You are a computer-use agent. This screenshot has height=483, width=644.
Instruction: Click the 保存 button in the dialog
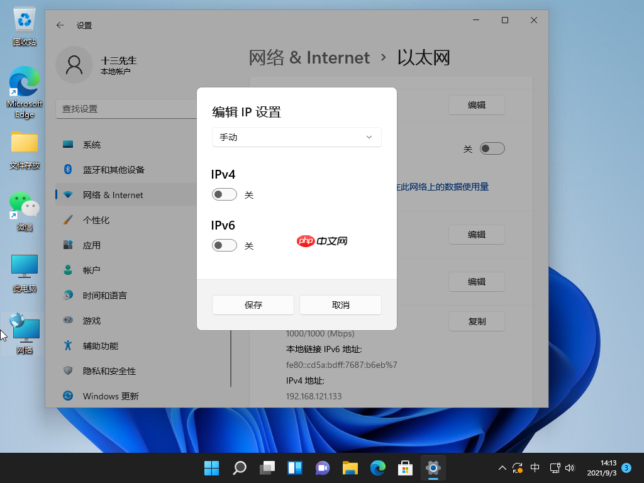pos(252,304)
